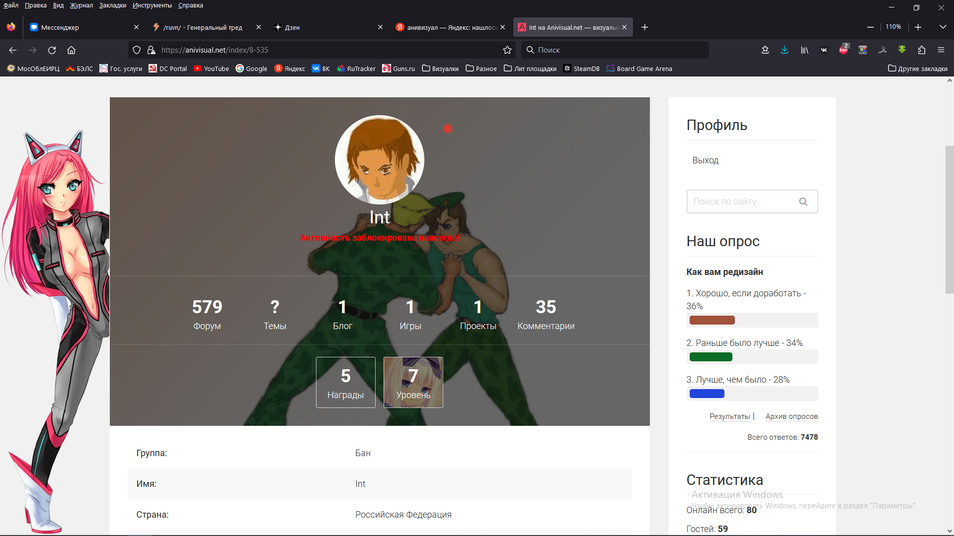The image size is (954, 536).
Task: Click the VK extension toolbar icon
Action: (x=824, y=50)
